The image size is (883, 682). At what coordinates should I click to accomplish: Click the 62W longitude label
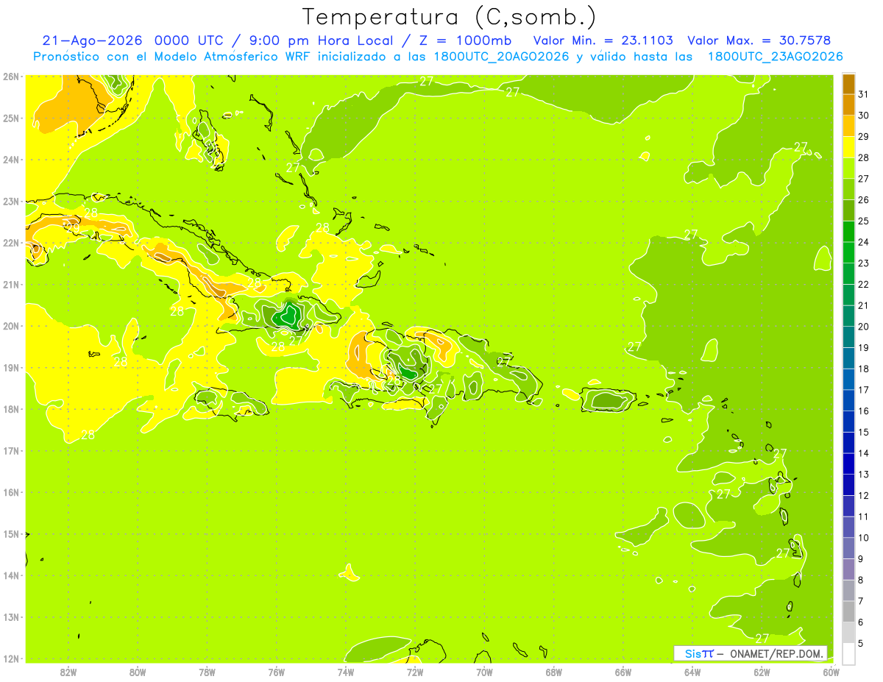point(762,672)
